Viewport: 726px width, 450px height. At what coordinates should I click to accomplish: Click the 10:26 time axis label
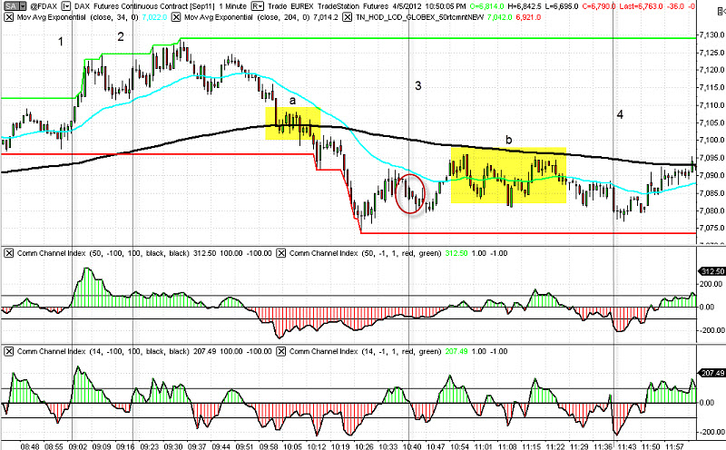pos(364,446)
